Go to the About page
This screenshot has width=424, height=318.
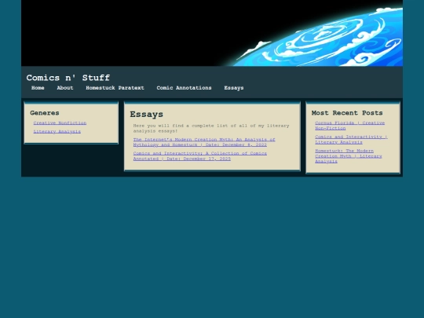65,88
